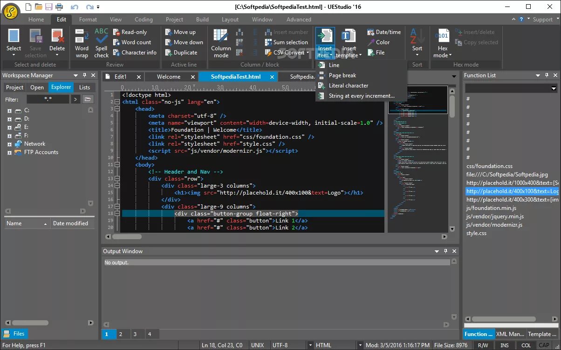Click the help question mark icon

(522, 19)
